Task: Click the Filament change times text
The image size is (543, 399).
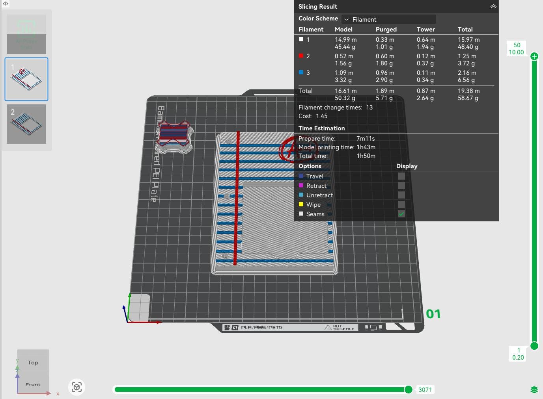Action: (x=336, y=107)
